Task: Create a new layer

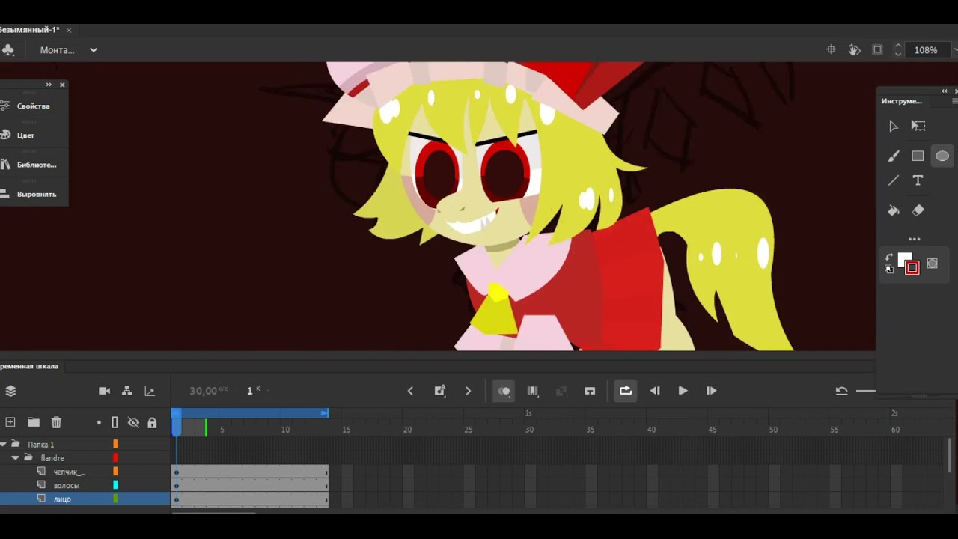Action: pyautogui.click(x=10, y=422)
